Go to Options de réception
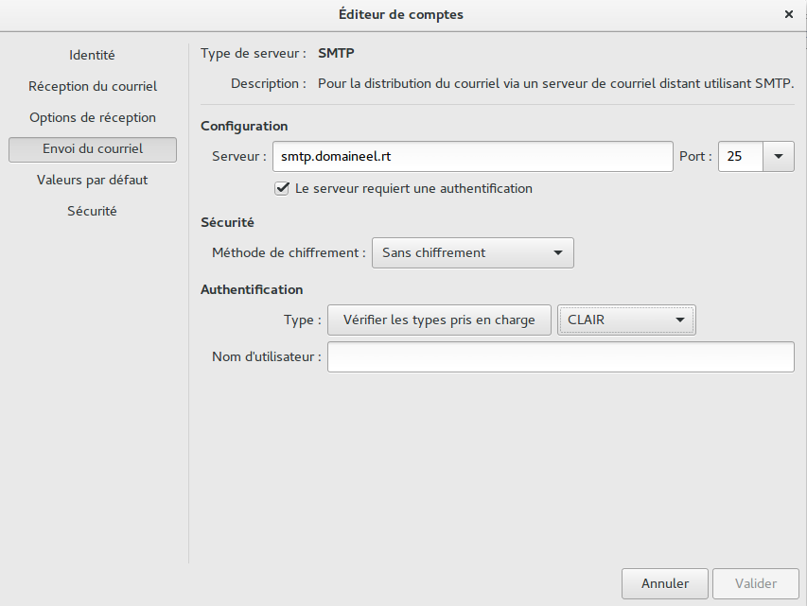This screenshot has height=606, width=807. [x=93, y=118]
